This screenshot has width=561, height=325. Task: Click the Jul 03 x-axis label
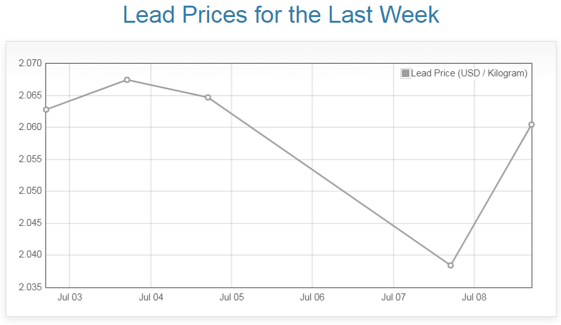pos(69,297)
